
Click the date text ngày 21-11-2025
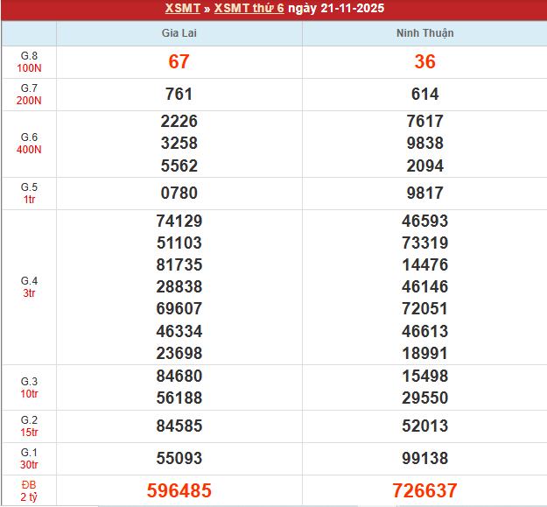pyautogui.click(x=336, y=8)
